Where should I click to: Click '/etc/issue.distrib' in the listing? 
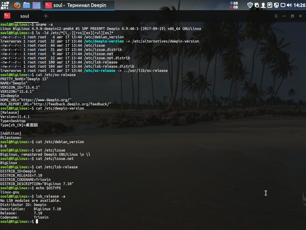[x=103, y=50]
